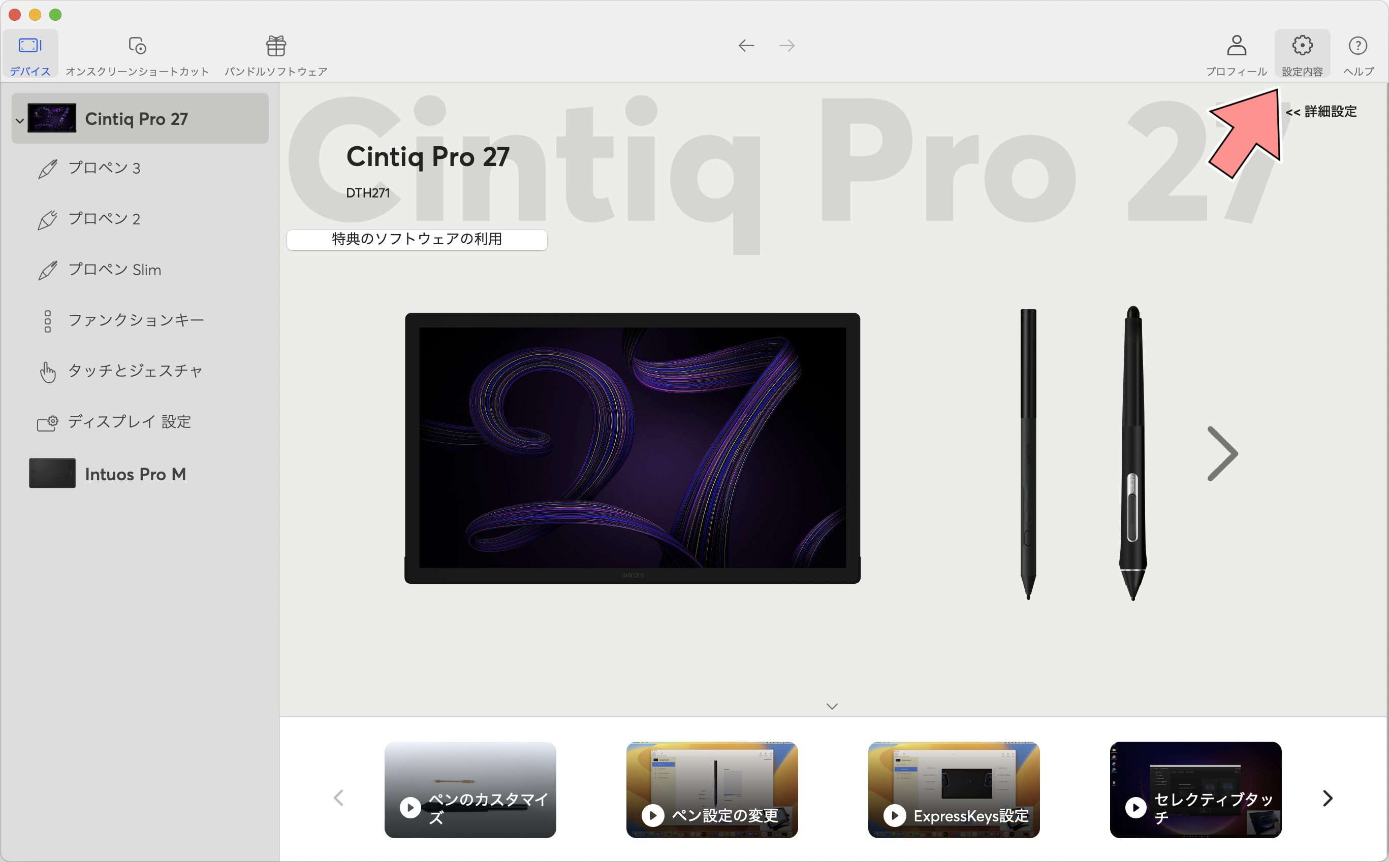Open 設定内容 gear icon
This screenshot has height=862, width=1389.
click(x=1302, y=45)
